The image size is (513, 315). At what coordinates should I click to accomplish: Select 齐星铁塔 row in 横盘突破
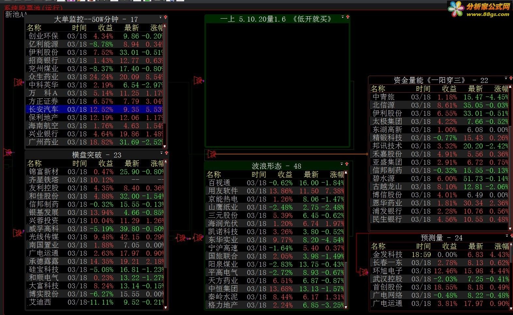(95, 180)
